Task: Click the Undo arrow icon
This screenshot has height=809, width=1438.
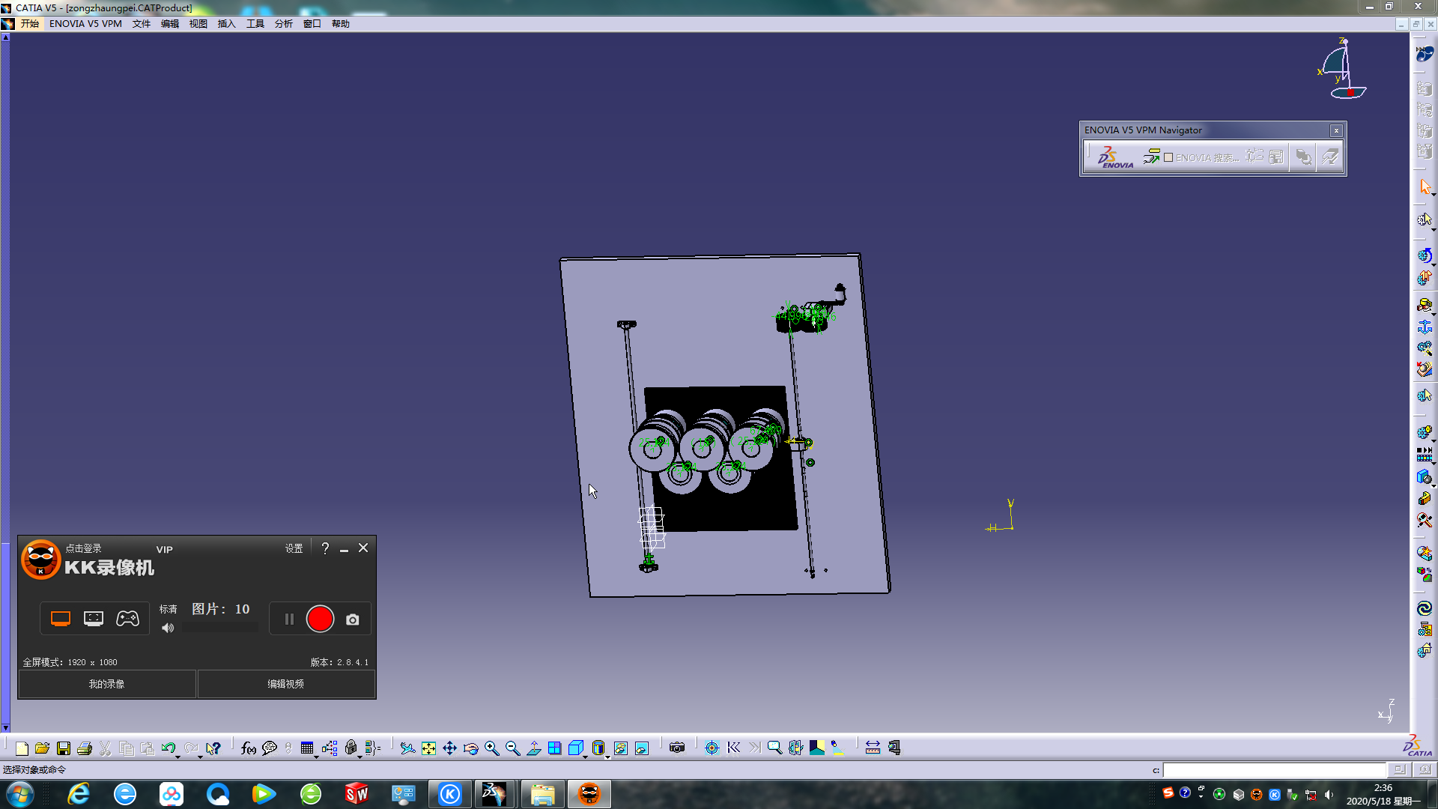Action: coord(168,748)
